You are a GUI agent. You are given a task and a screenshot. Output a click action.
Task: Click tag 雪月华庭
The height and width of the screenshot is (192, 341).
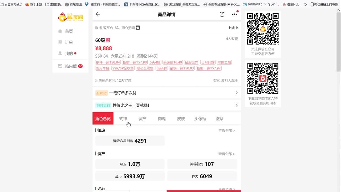tap(103, 68)
